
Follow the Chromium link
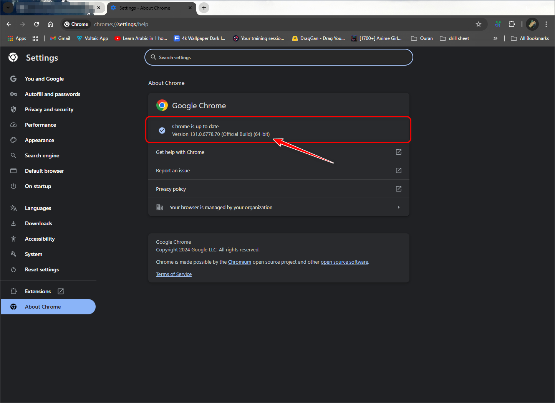point(240,262)
